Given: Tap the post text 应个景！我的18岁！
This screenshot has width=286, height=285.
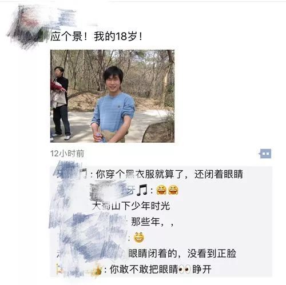Looking at the screenshot, I should point(96,36).
